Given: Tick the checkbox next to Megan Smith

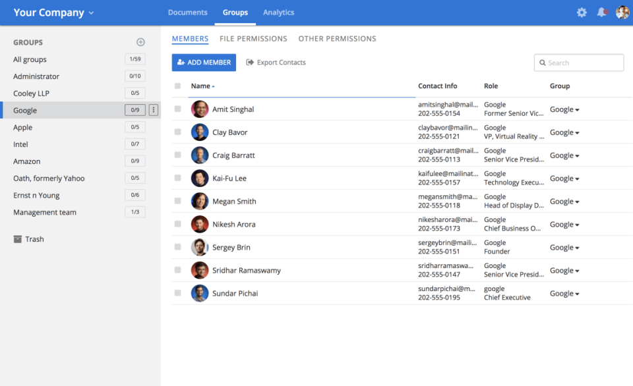Looking at the screenshot, I should pyautogui.click(x=177, y=202).
